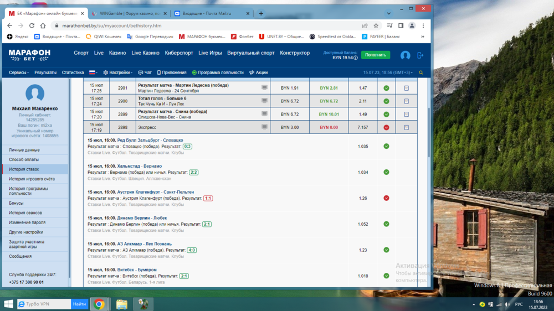Click the comment icon in bet 2900 row

(264, 101)
